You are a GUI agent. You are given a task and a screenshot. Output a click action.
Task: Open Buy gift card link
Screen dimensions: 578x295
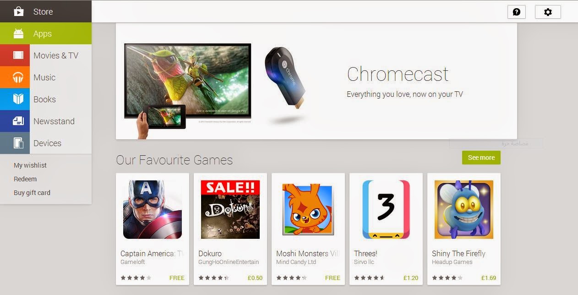[x=32, y=193]
